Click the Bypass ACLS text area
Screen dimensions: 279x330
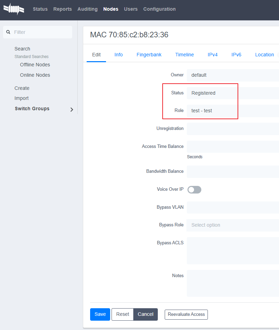click(233, 251)
